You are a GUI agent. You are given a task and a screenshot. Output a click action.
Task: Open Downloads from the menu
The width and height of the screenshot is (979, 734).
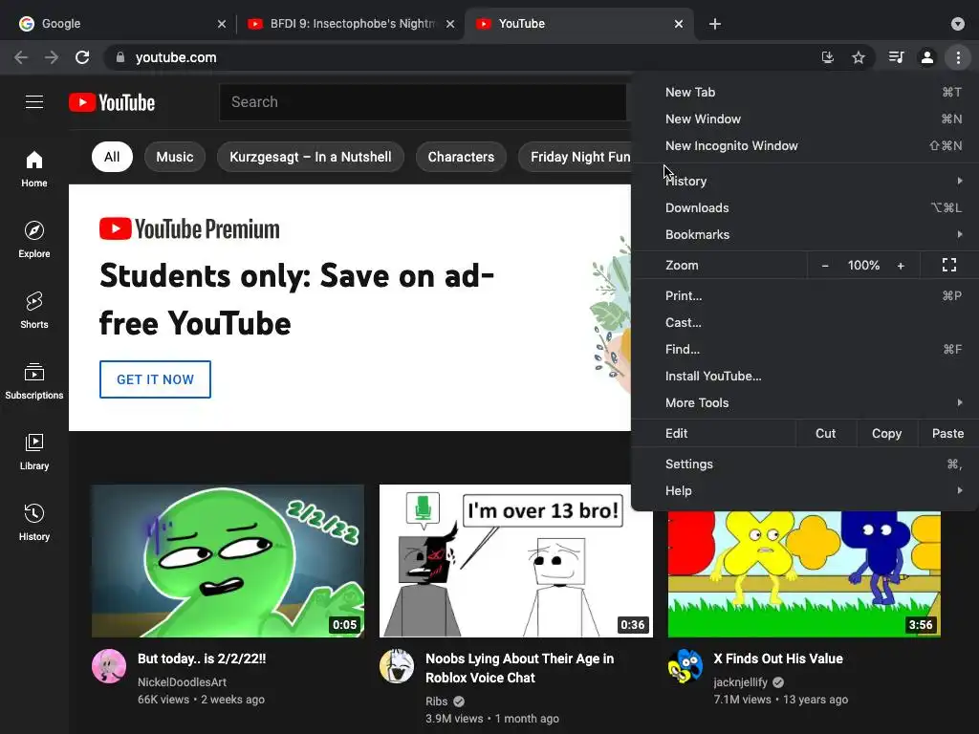point(804,207)
